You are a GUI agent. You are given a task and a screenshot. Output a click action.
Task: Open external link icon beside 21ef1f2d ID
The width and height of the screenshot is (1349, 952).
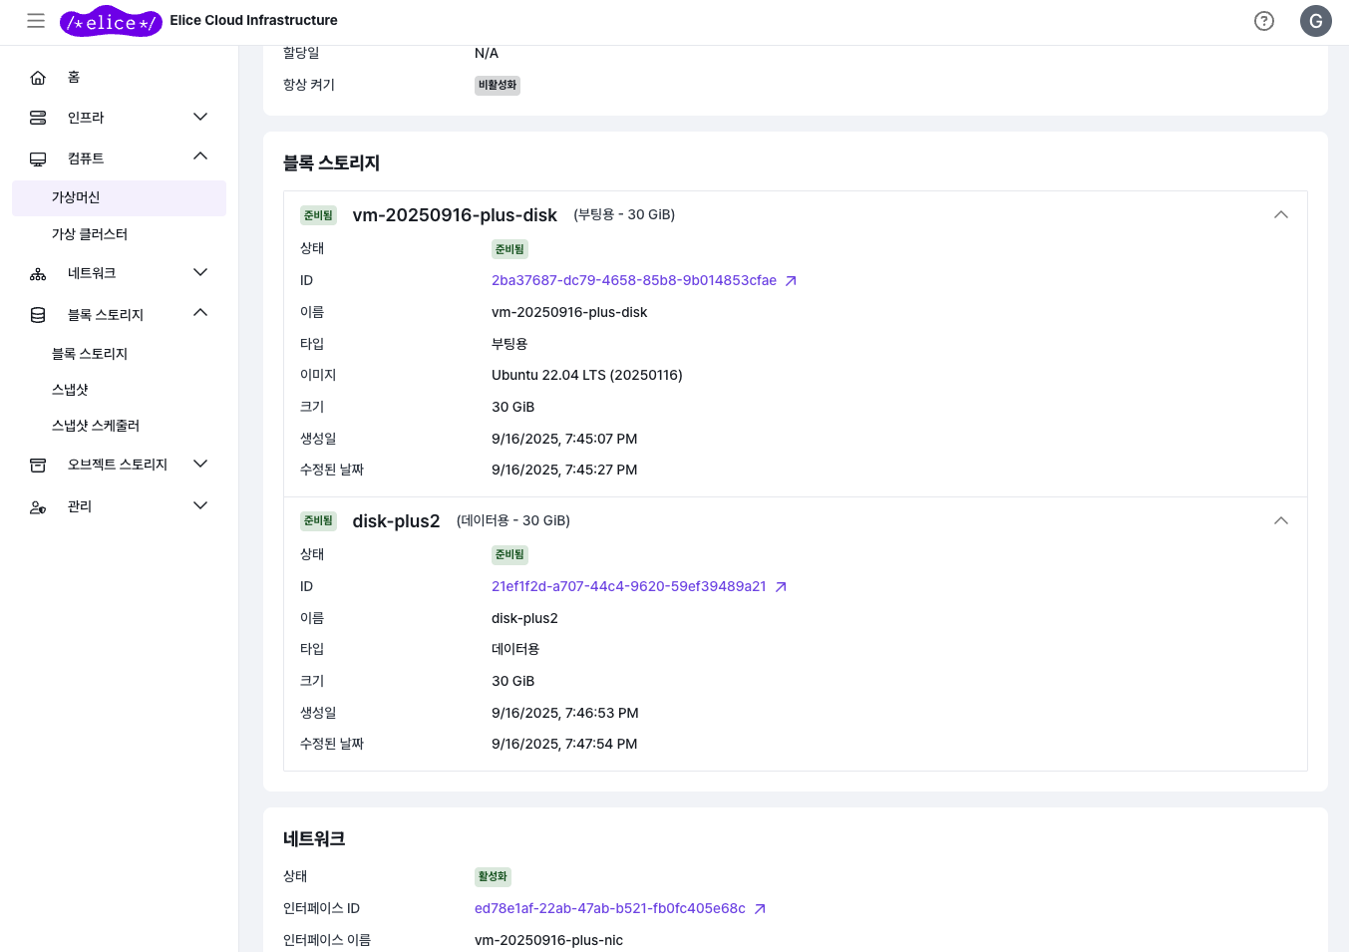coord(781,587)
